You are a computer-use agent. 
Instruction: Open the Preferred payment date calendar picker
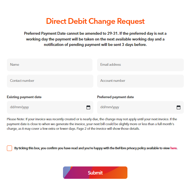(x=178, y=107)
